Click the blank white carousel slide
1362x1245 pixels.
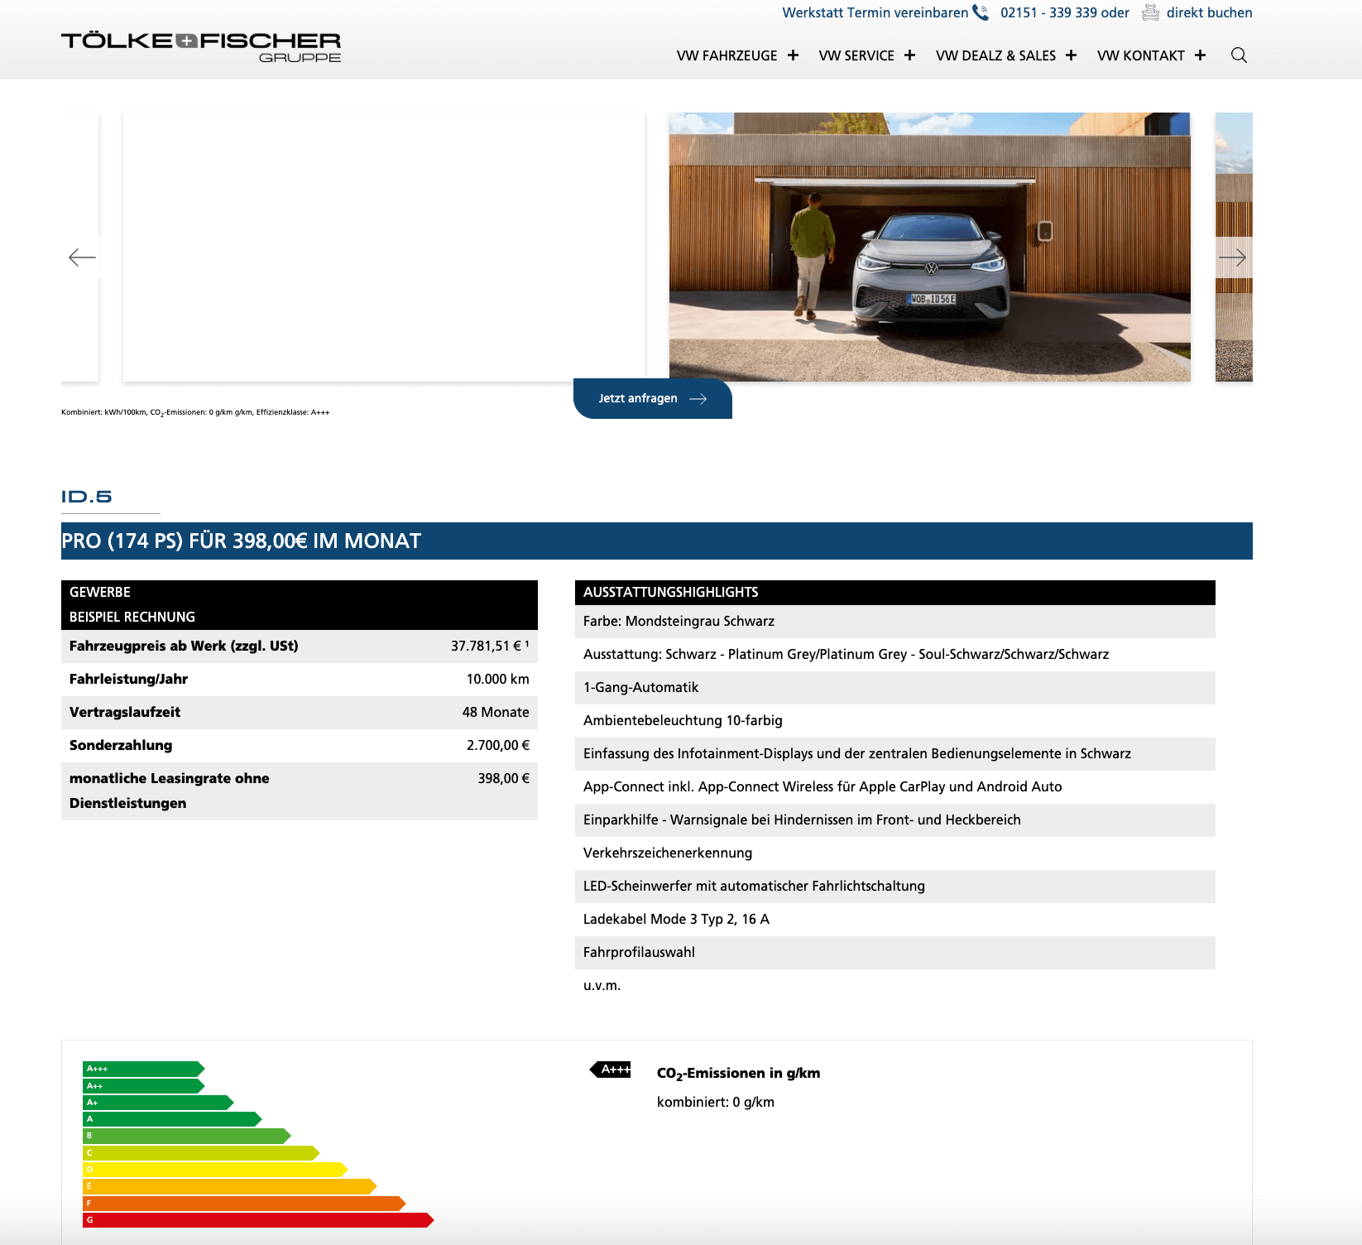(x=384, y=247)
